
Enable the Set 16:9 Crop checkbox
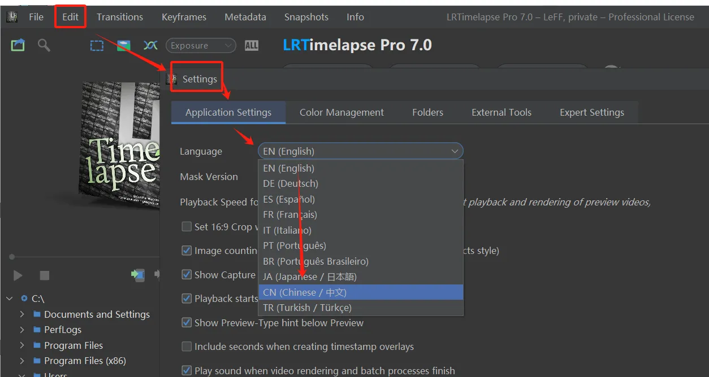pos(187,227)
